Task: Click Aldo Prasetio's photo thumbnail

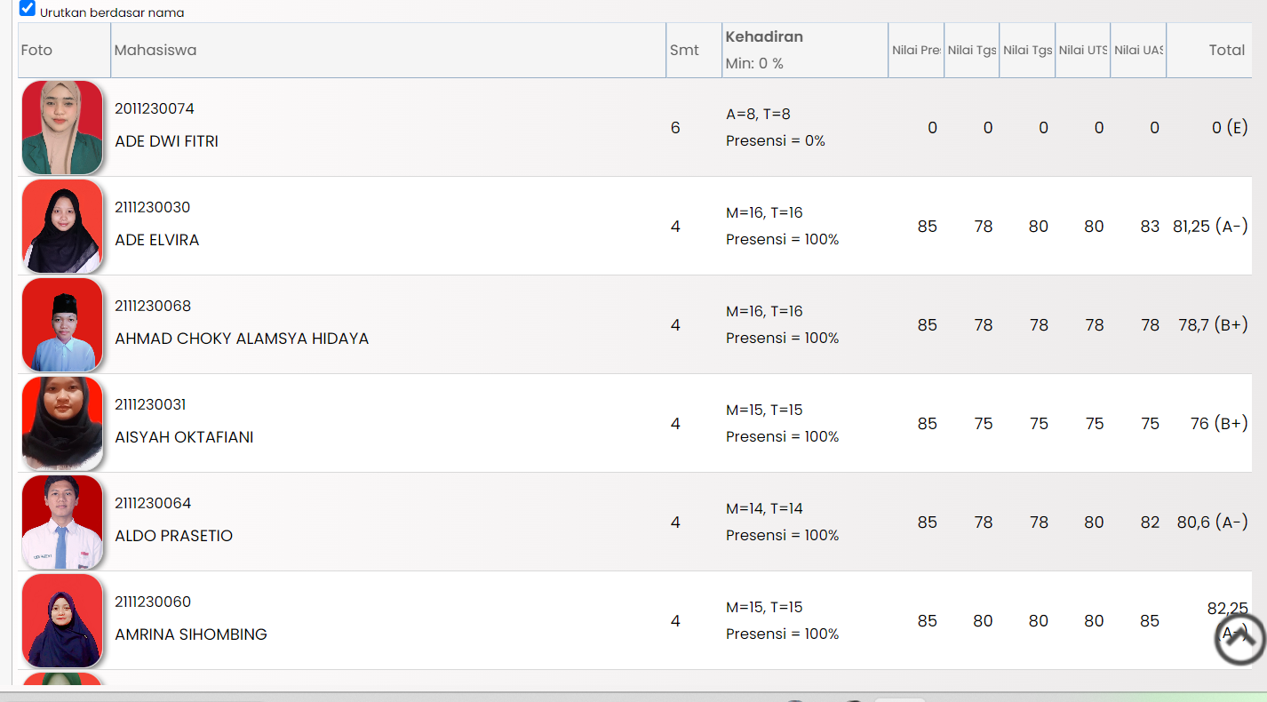Action: [x=62, y=523]
